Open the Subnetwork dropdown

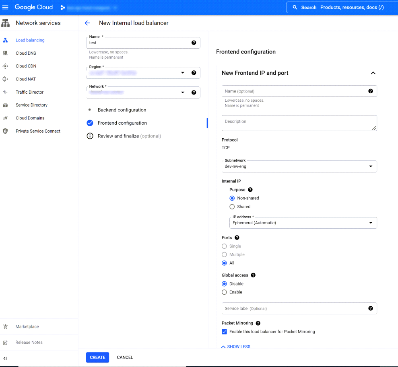coord(371,166)
